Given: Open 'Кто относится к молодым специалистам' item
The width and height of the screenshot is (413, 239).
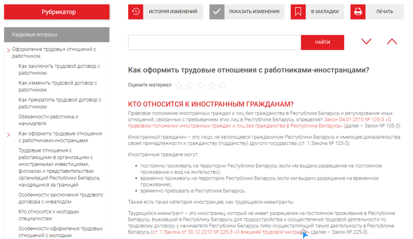Looking at the screenshot, I should pos(49,215).
